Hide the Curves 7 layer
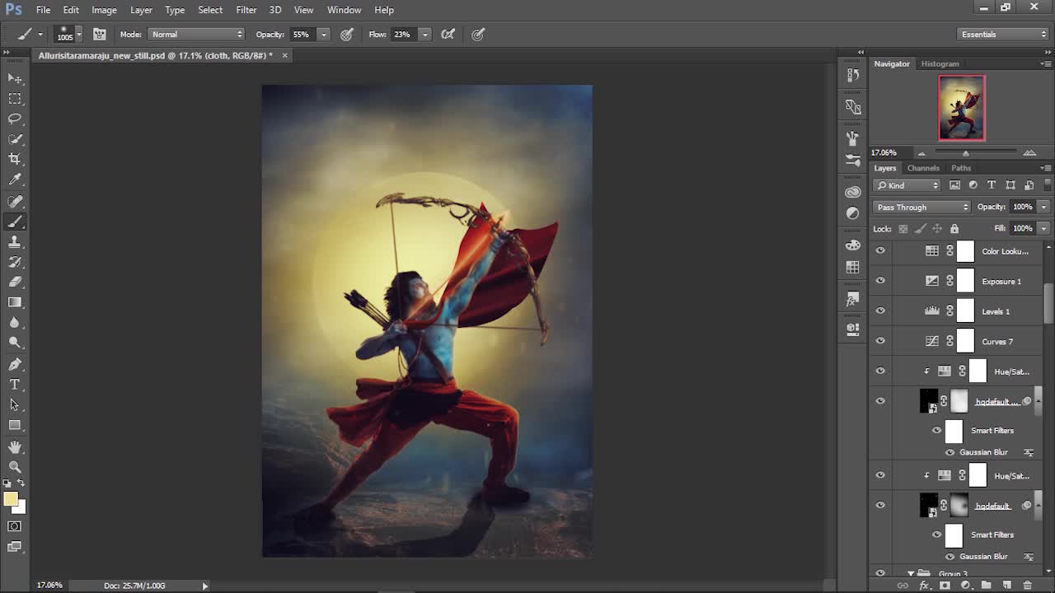Screen dimensions: 1055x593 (x=880, y=341)
